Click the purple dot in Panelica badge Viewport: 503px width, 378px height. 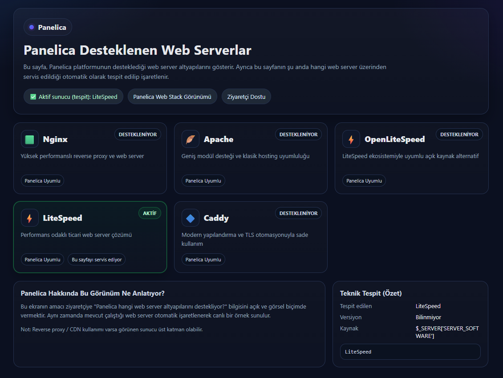[x=32, y=27]
